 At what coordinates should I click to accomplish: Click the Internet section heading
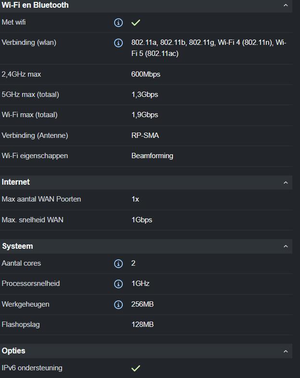[x=15, y=182]
